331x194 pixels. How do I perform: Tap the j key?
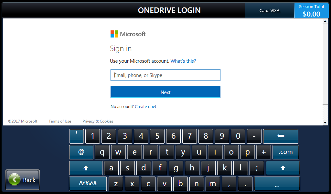tap(208, 168)
